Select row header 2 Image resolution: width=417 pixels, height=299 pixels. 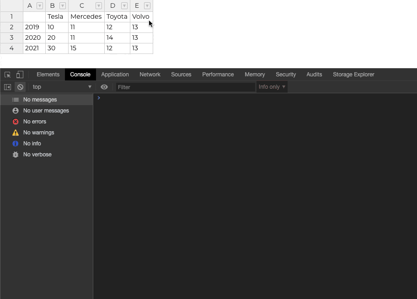tap(11, 27)
